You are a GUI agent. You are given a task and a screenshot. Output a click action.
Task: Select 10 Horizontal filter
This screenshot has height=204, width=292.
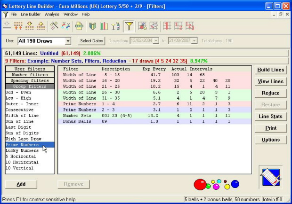click(30, 162)
